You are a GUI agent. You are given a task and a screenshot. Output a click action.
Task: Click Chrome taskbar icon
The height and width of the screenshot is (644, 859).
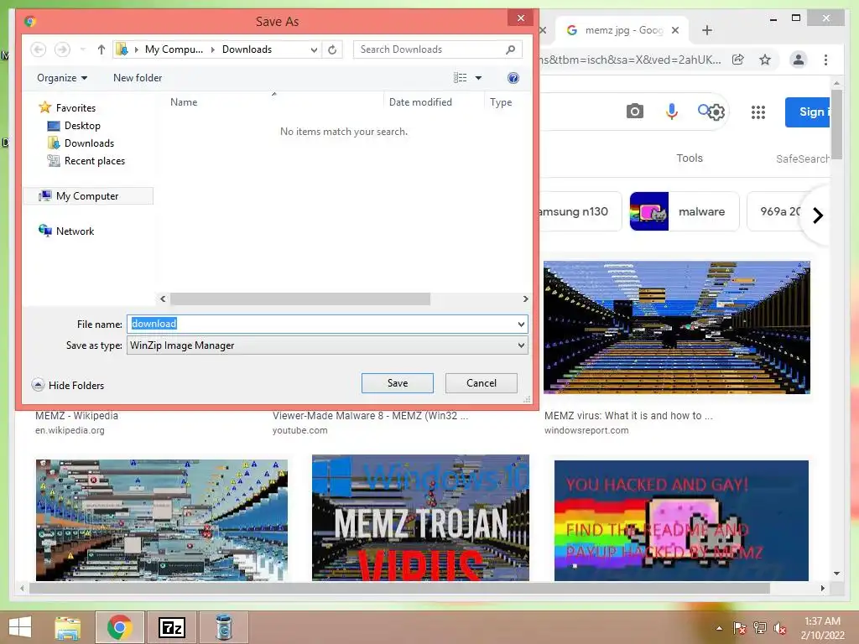pos(120,627)
